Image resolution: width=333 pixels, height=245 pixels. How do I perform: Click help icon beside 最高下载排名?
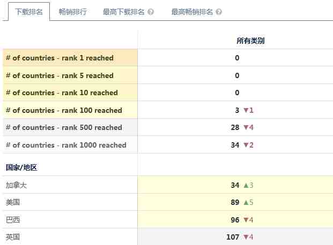point(151,12)
